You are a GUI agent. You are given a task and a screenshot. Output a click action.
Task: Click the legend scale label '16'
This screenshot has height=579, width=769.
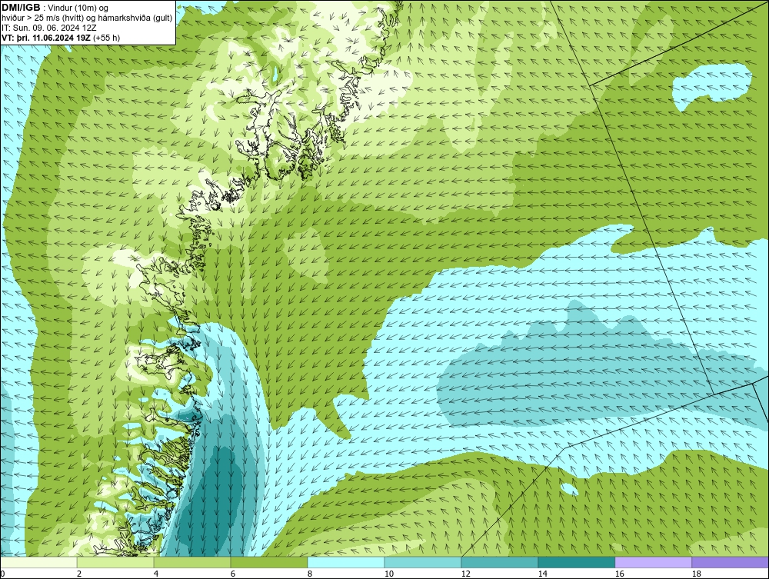pyautogui.click(x=619, y=574)
